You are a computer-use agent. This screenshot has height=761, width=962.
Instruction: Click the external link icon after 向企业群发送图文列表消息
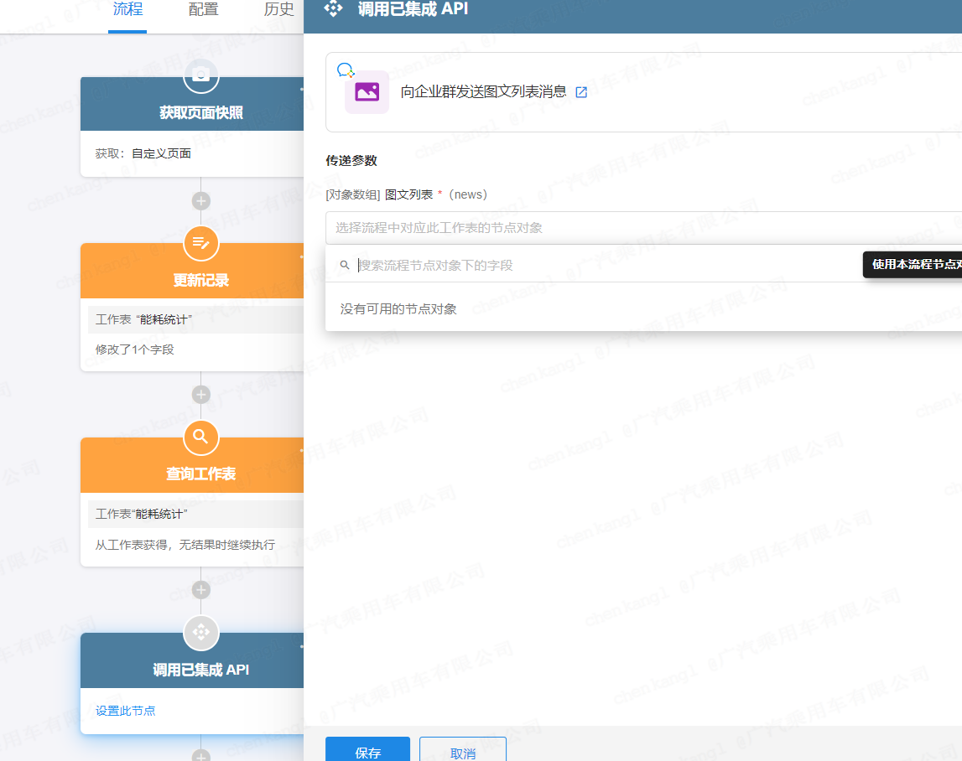click(x=582, y=92)
